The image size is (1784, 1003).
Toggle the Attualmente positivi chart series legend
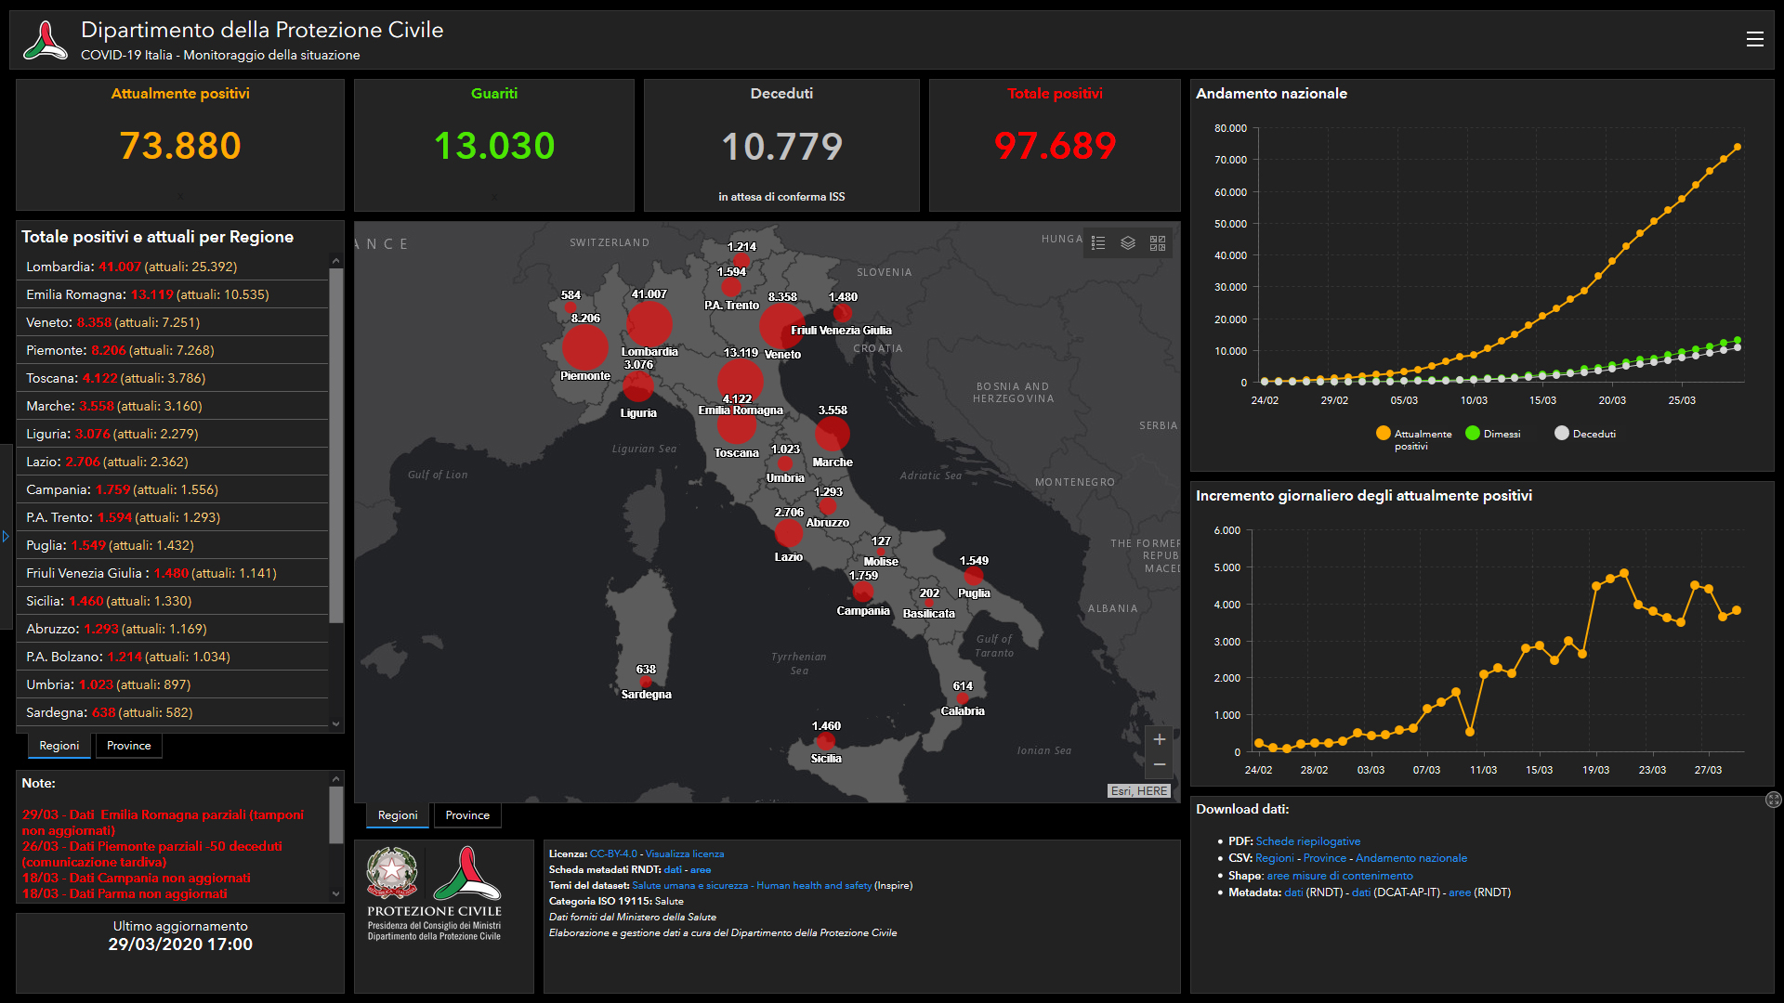1414,438
